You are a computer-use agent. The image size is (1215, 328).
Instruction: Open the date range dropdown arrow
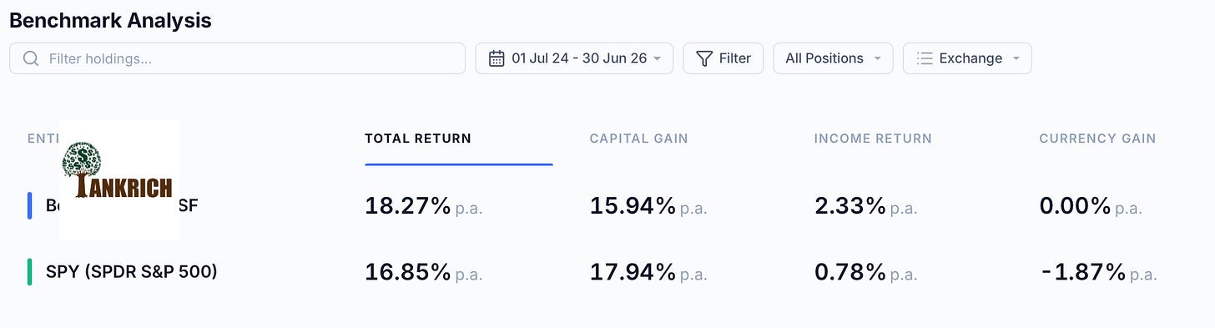[x=658, y=58]
